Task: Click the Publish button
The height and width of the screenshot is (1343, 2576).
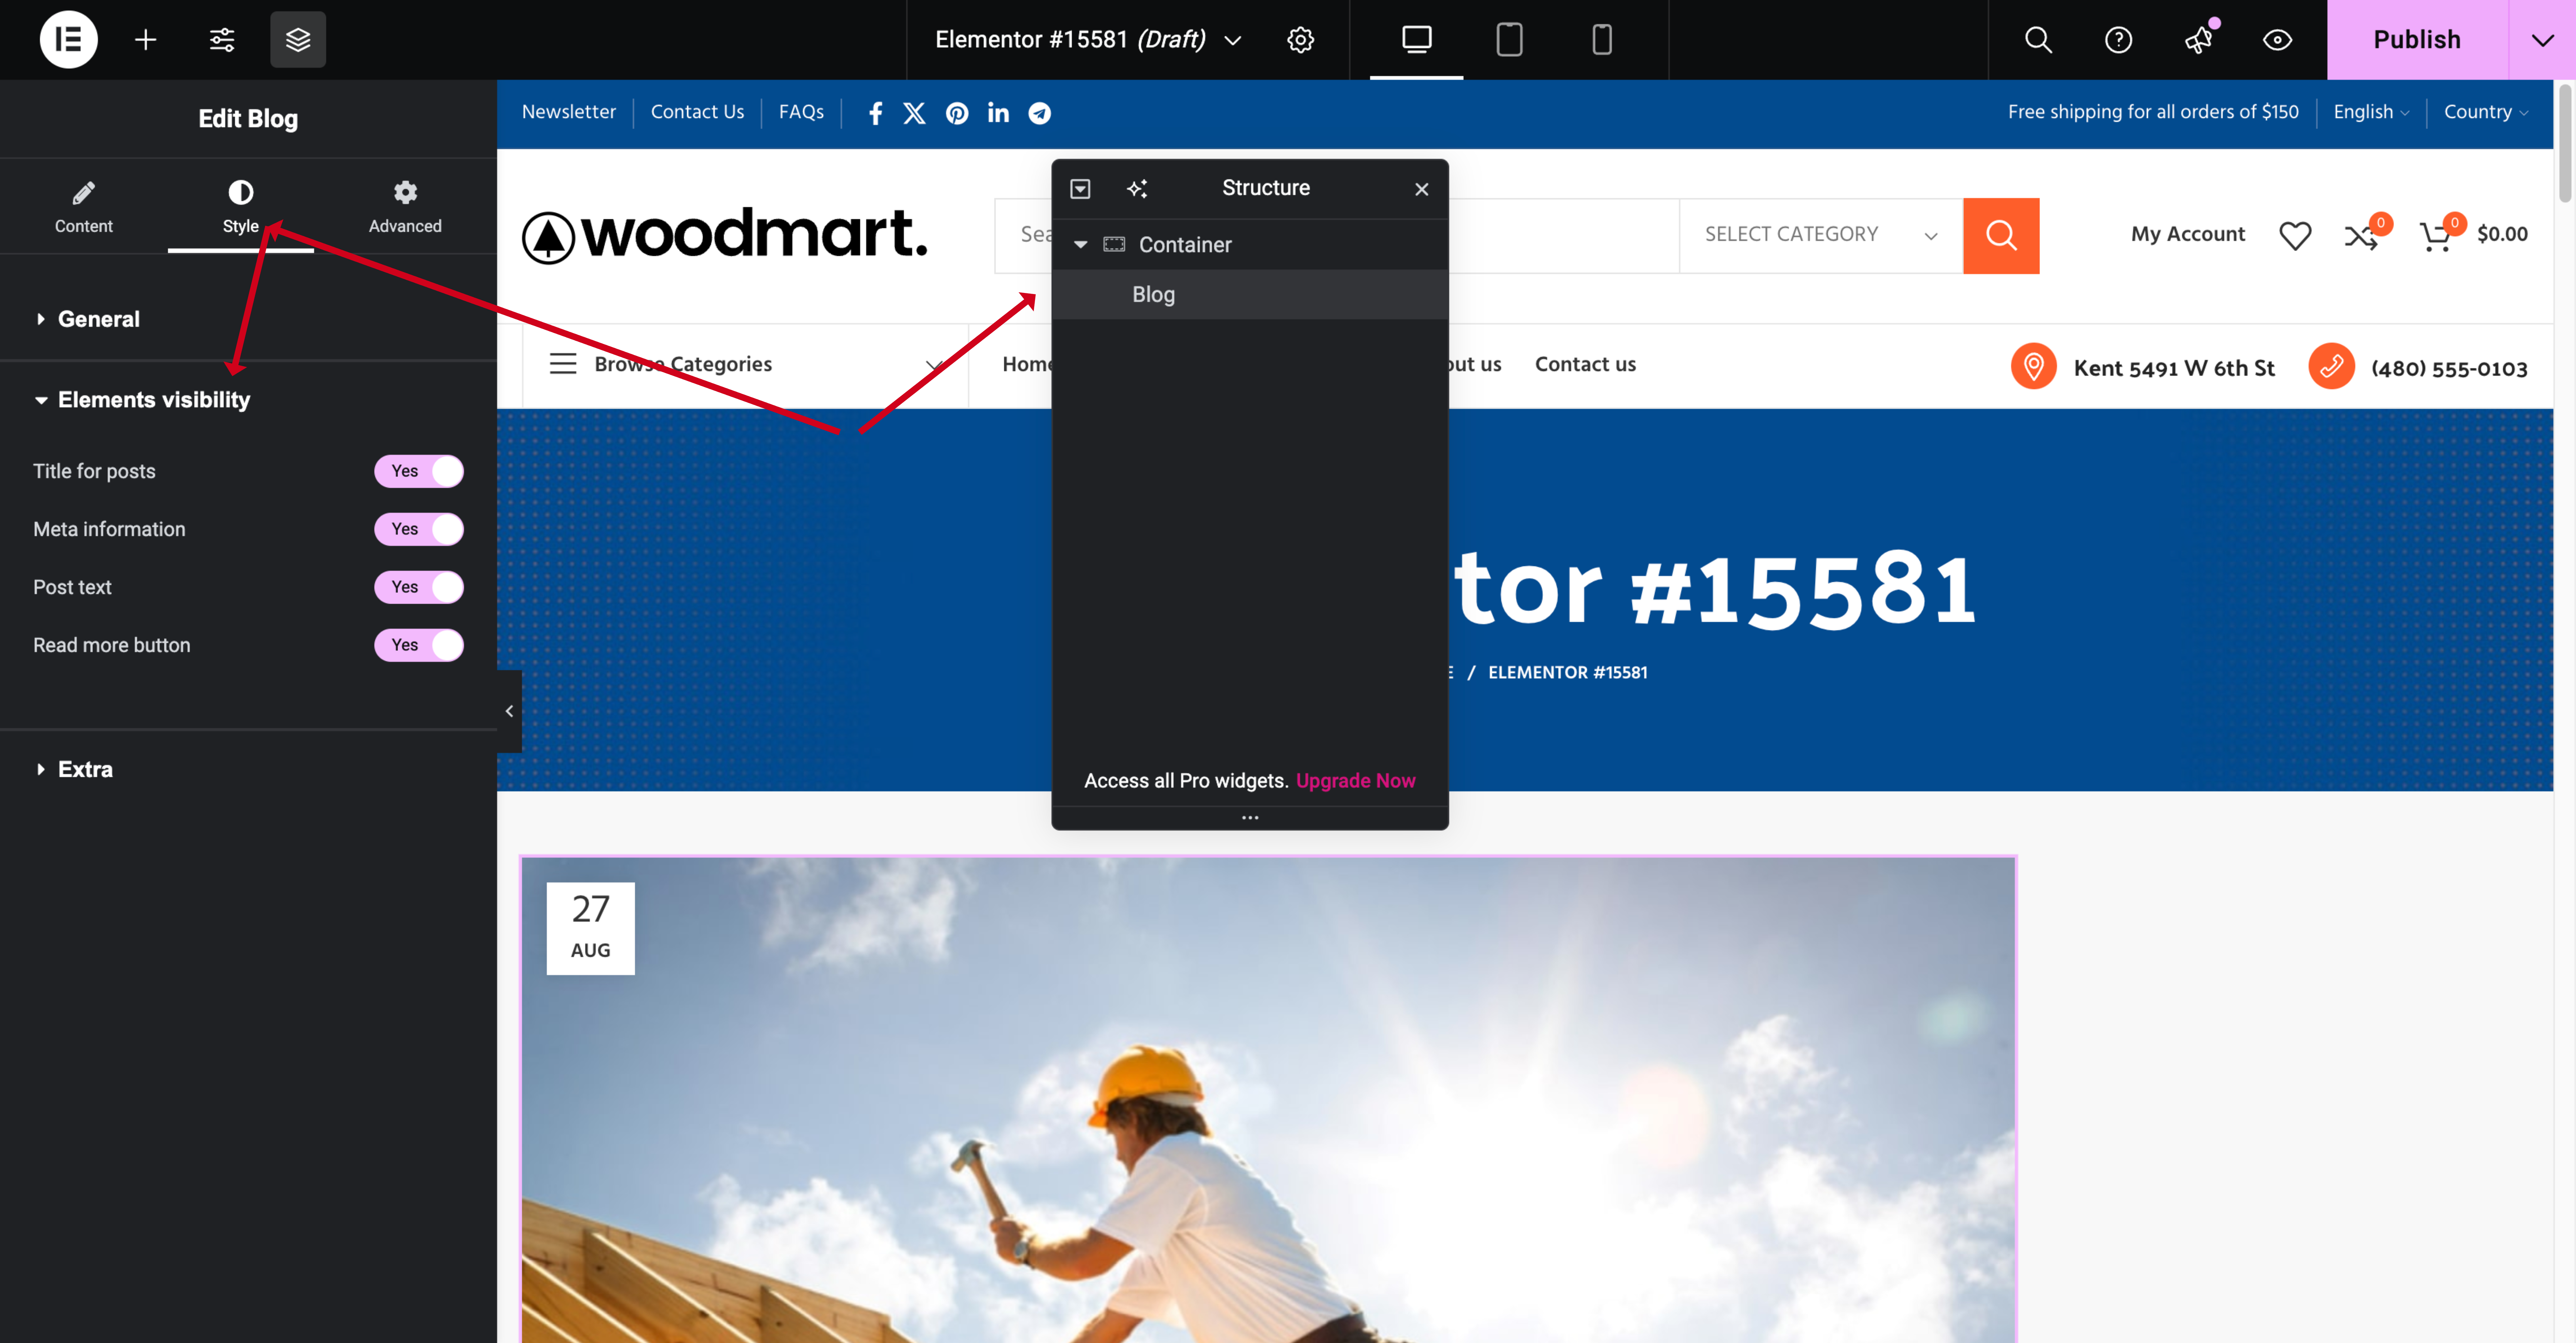Action: click(2417, 40)
